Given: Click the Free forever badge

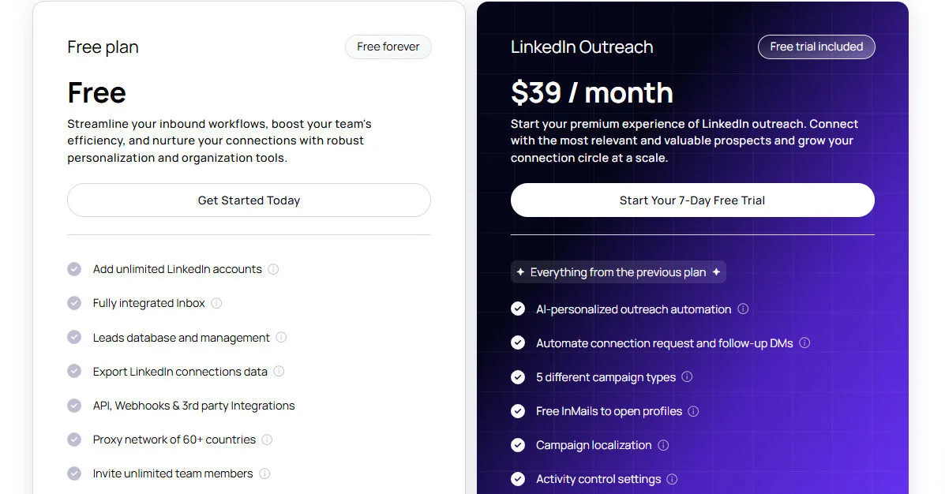Looking at the screenshot, I should pos(388,47).
